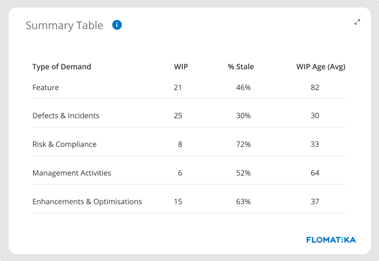Image resolution: width=379 pixels, height=261 pixels.
Task: Click the 46% stale value for Feature
Action: [244, 87]
